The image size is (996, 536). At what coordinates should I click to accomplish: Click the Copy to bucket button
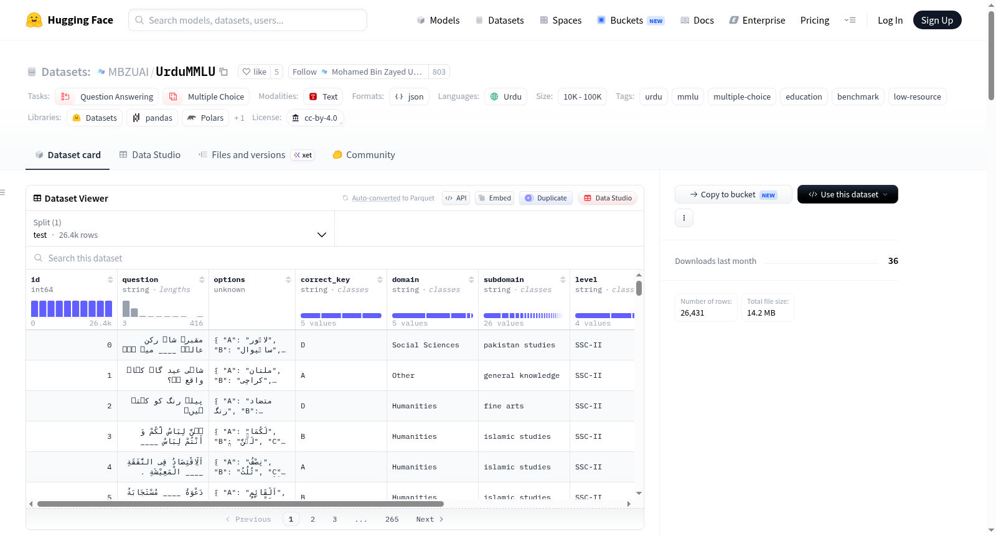[x=733, y=194]
